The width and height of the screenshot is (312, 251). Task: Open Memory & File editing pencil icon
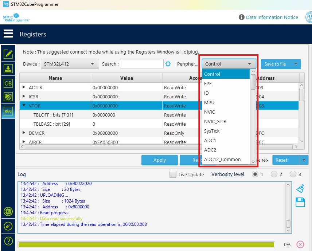point(8,54)
